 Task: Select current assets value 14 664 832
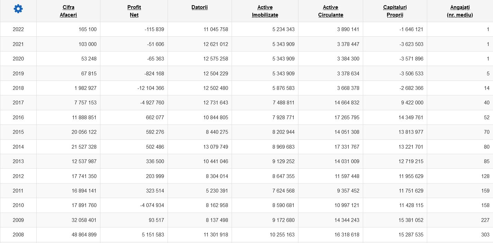coord(347,103)
